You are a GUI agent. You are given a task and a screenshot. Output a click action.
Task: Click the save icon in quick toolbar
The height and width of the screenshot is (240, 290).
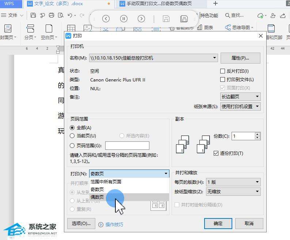click(x=33, y=15)
